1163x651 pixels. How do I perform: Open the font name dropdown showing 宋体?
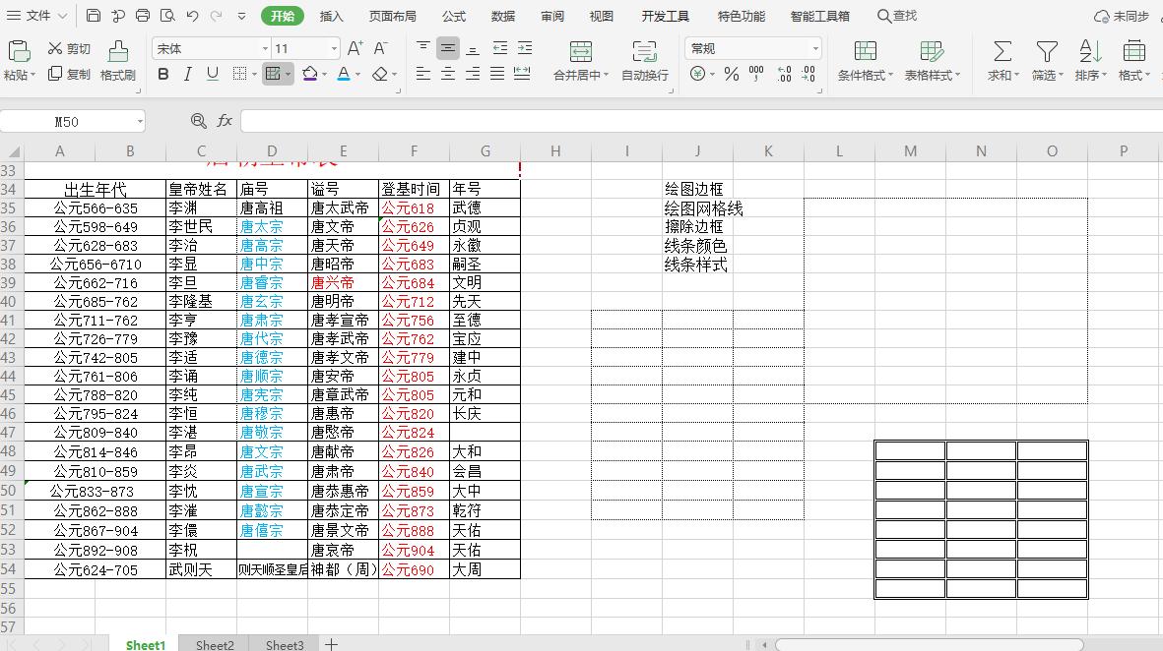click(263, 47)
